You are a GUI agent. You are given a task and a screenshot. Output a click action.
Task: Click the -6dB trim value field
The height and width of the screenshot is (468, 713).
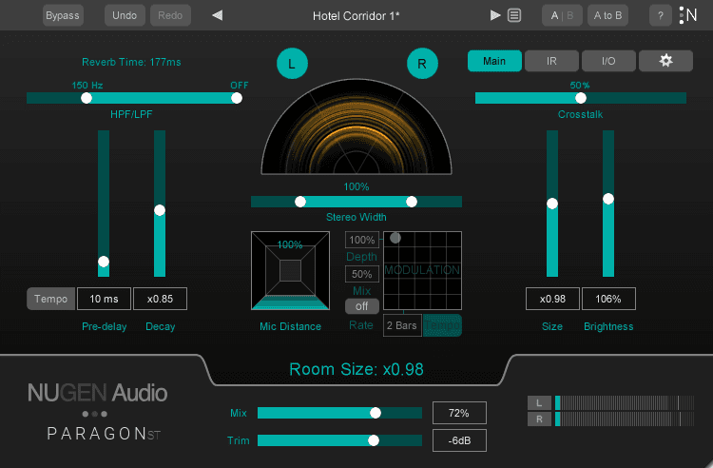tap(459, 440)
